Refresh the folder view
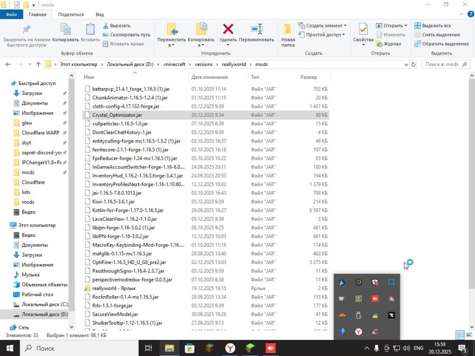This screenshot has height=356, width=475. [413, 65]
